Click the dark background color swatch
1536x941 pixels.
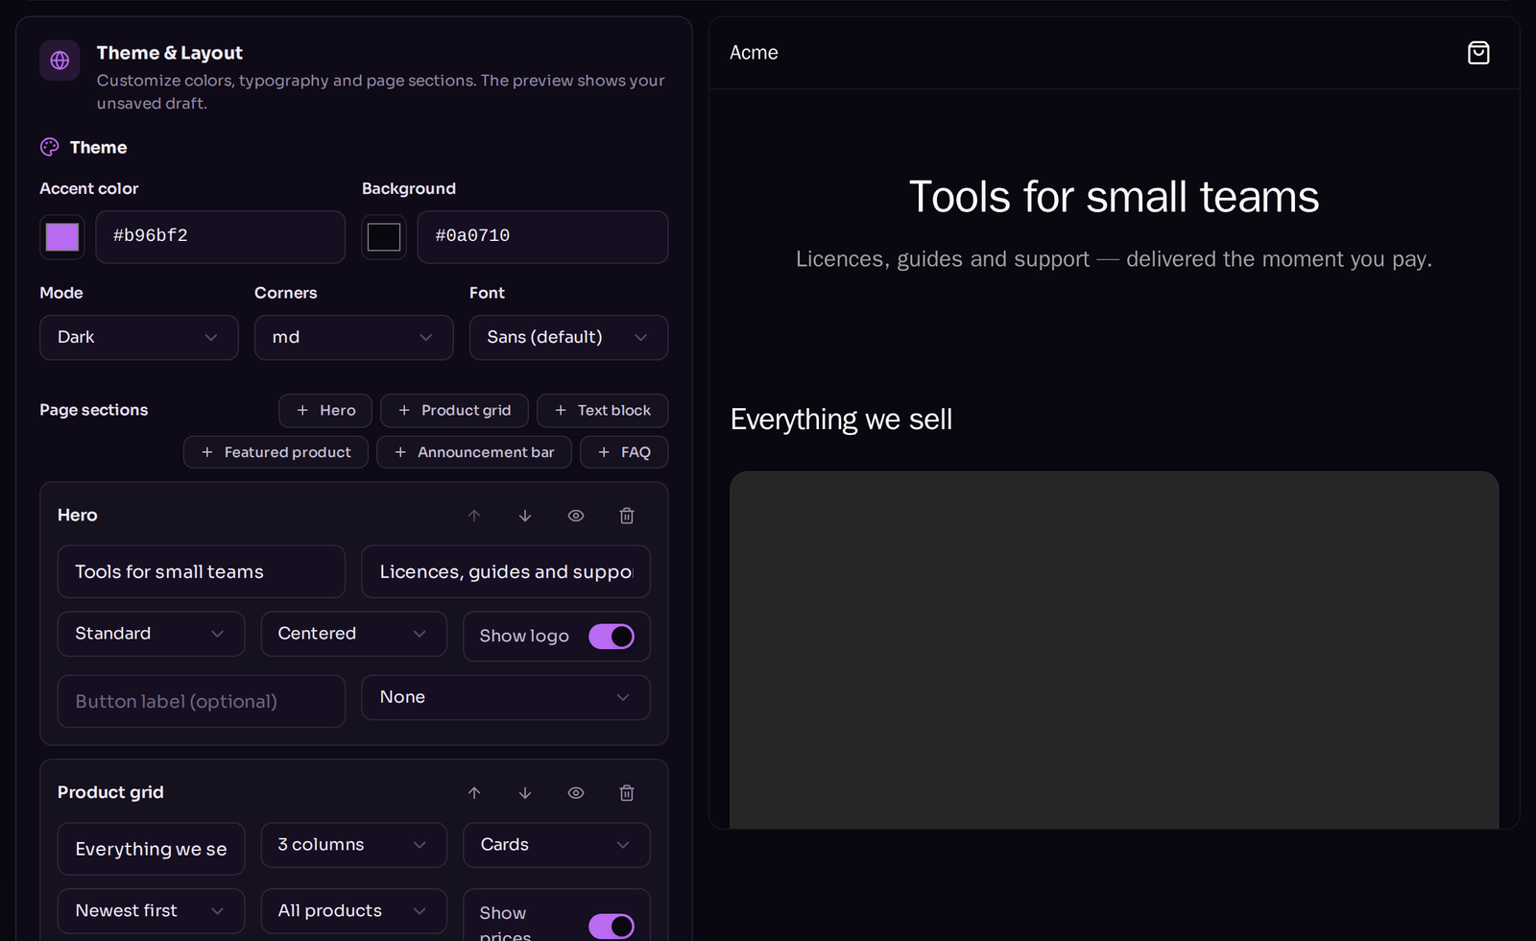[x=384, y=237]
